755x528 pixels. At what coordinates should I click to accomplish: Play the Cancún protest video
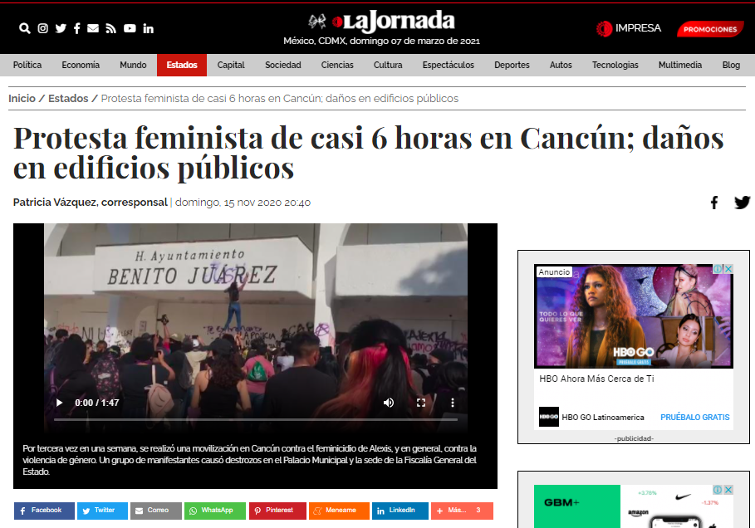click(x=59, y=403)
